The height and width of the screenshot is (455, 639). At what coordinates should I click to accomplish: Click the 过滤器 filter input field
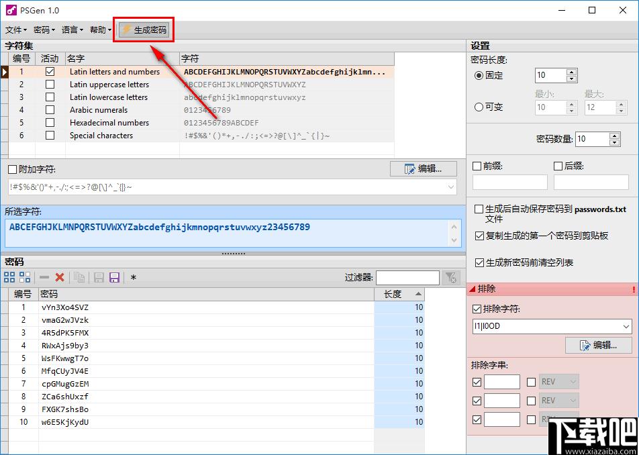pos(407,278)
